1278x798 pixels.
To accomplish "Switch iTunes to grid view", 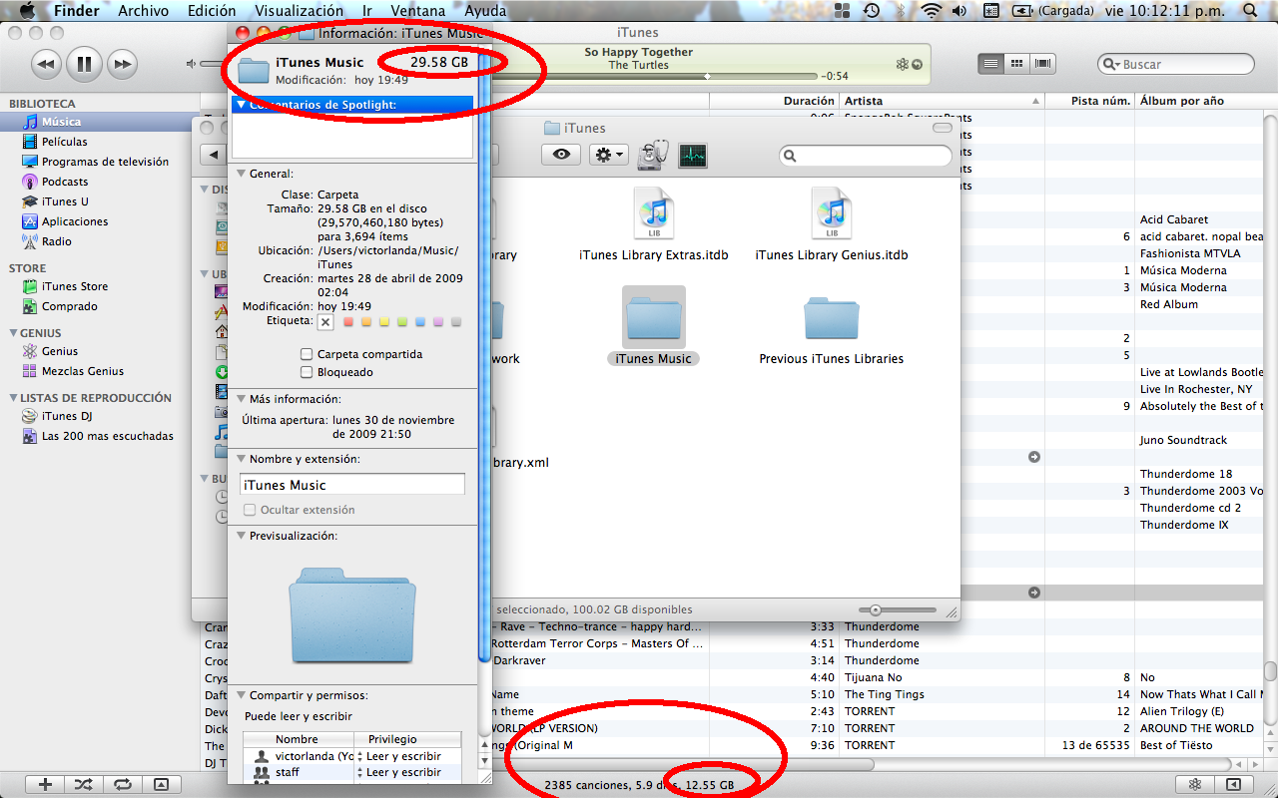I will tap(1017, 64).
